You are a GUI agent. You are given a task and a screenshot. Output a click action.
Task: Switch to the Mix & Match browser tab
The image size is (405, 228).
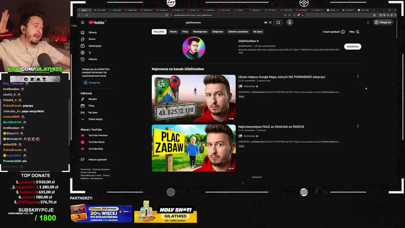coord(101,10)
